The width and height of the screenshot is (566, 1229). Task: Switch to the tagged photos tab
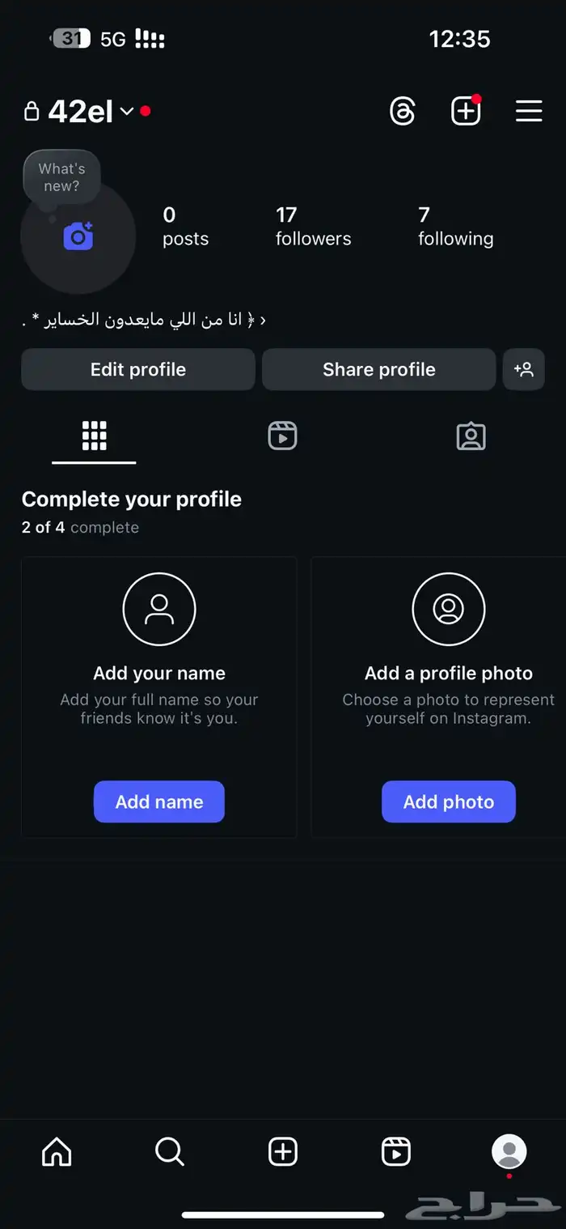(x=471, y=436)
